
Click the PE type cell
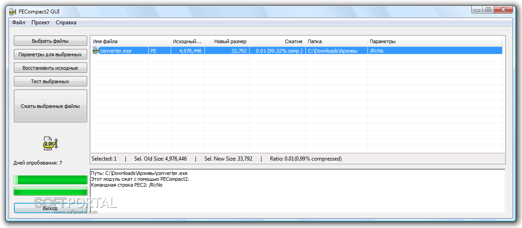pyautogui.click(x=159, y=51)
